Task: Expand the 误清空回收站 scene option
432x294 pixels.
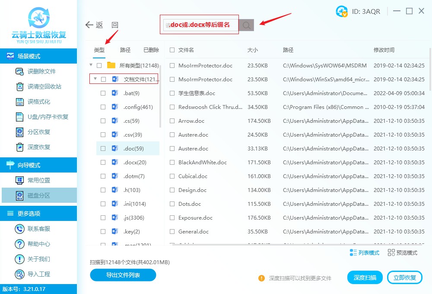Action: (x=38, y=86)
